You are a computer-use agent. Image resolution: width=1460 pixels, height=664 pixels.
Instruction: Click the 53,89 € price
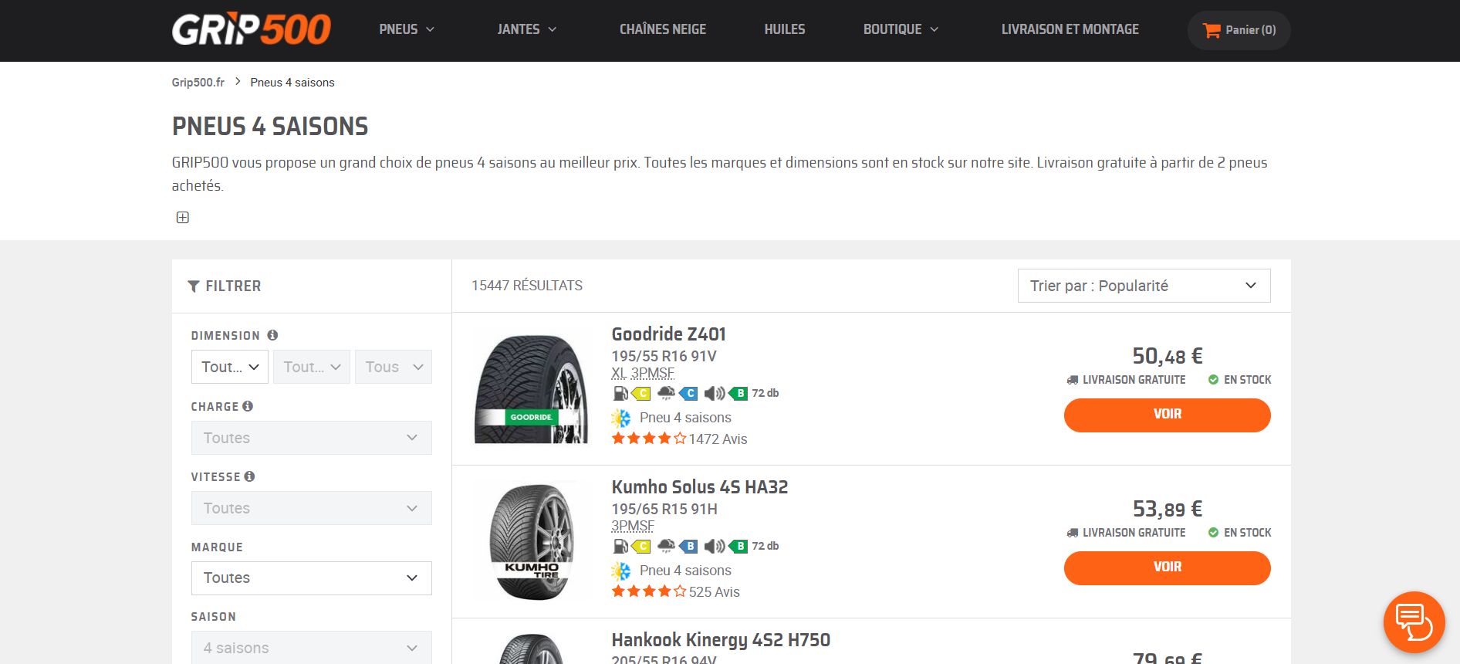pyautogui.click(x=1168, y=509)
